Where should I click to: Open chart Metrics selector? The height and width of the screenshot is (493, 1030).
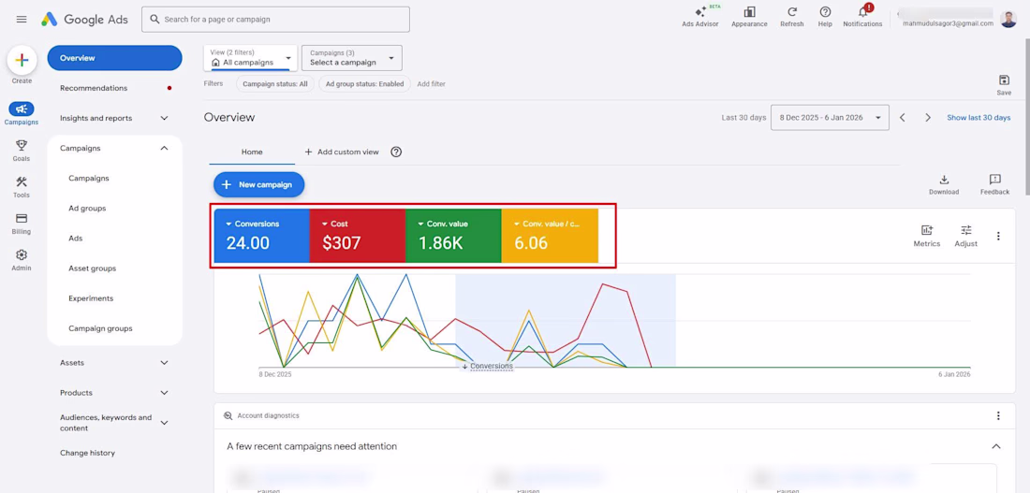(926, 236)
